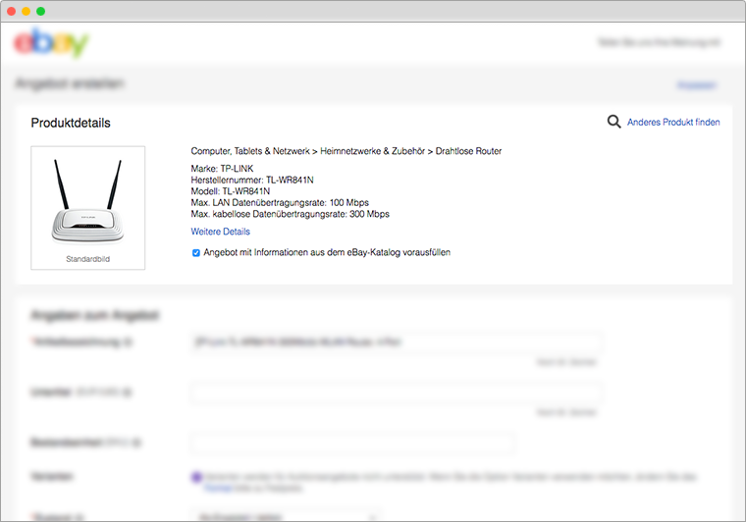Image resolution: width=746 pixels, height=522 pixels.
Task: Open the "Anderes Produkt finden" link
Action: pyautogui.click(x=673, y=123)
